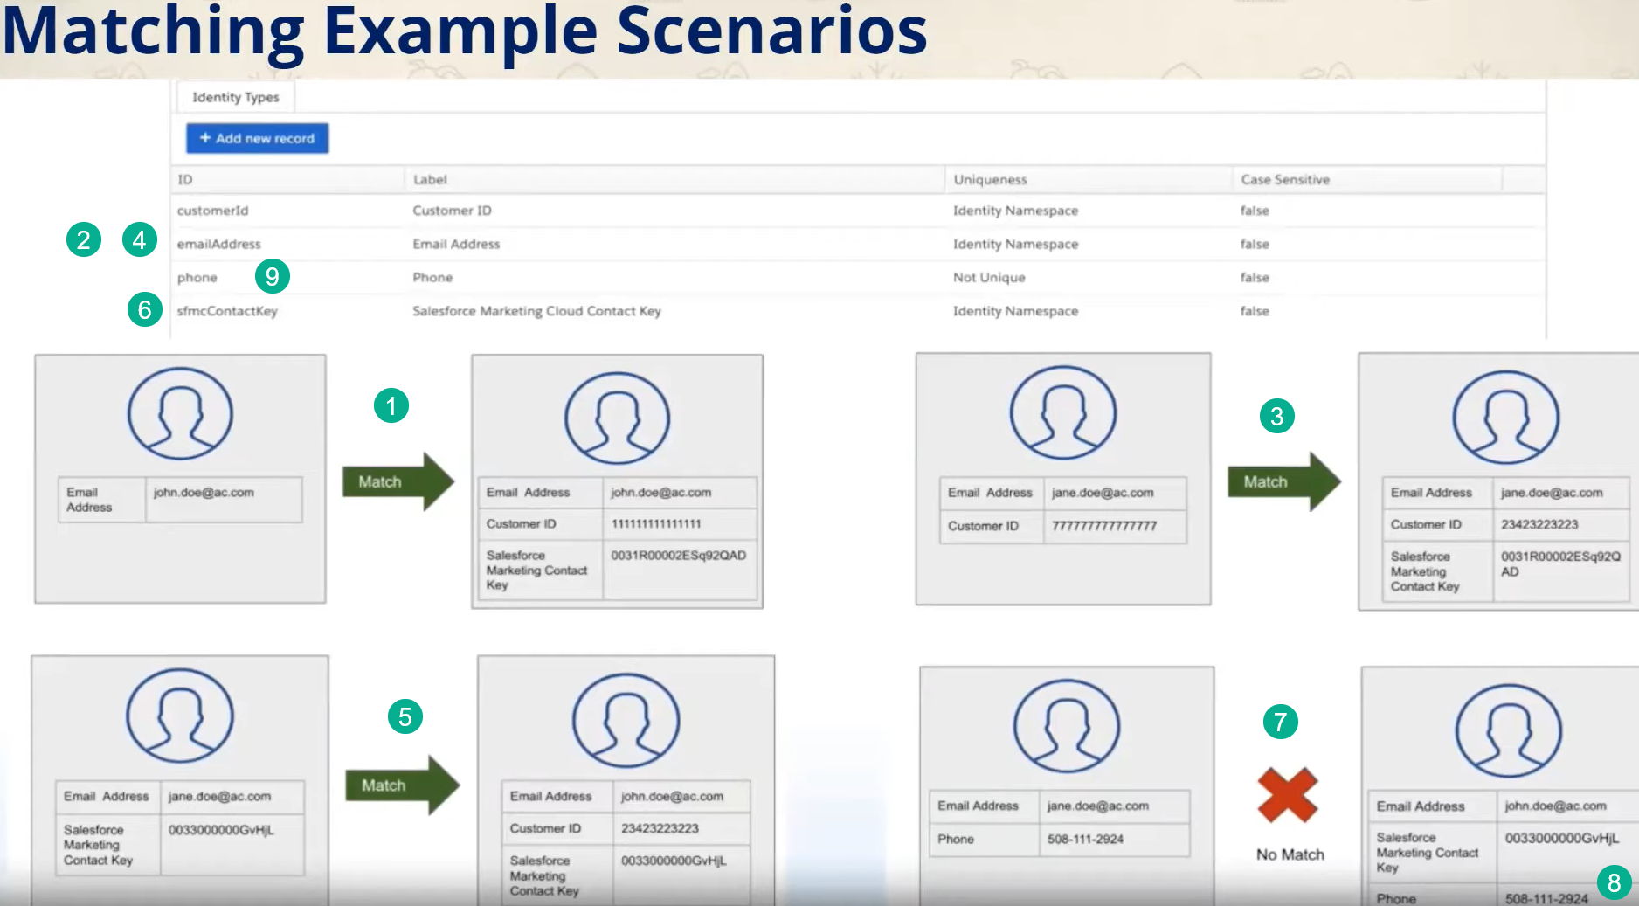Select the sfmcContactKey identity type row
The width and height of the screenshot is (1639, 906).
click(229, 310)
